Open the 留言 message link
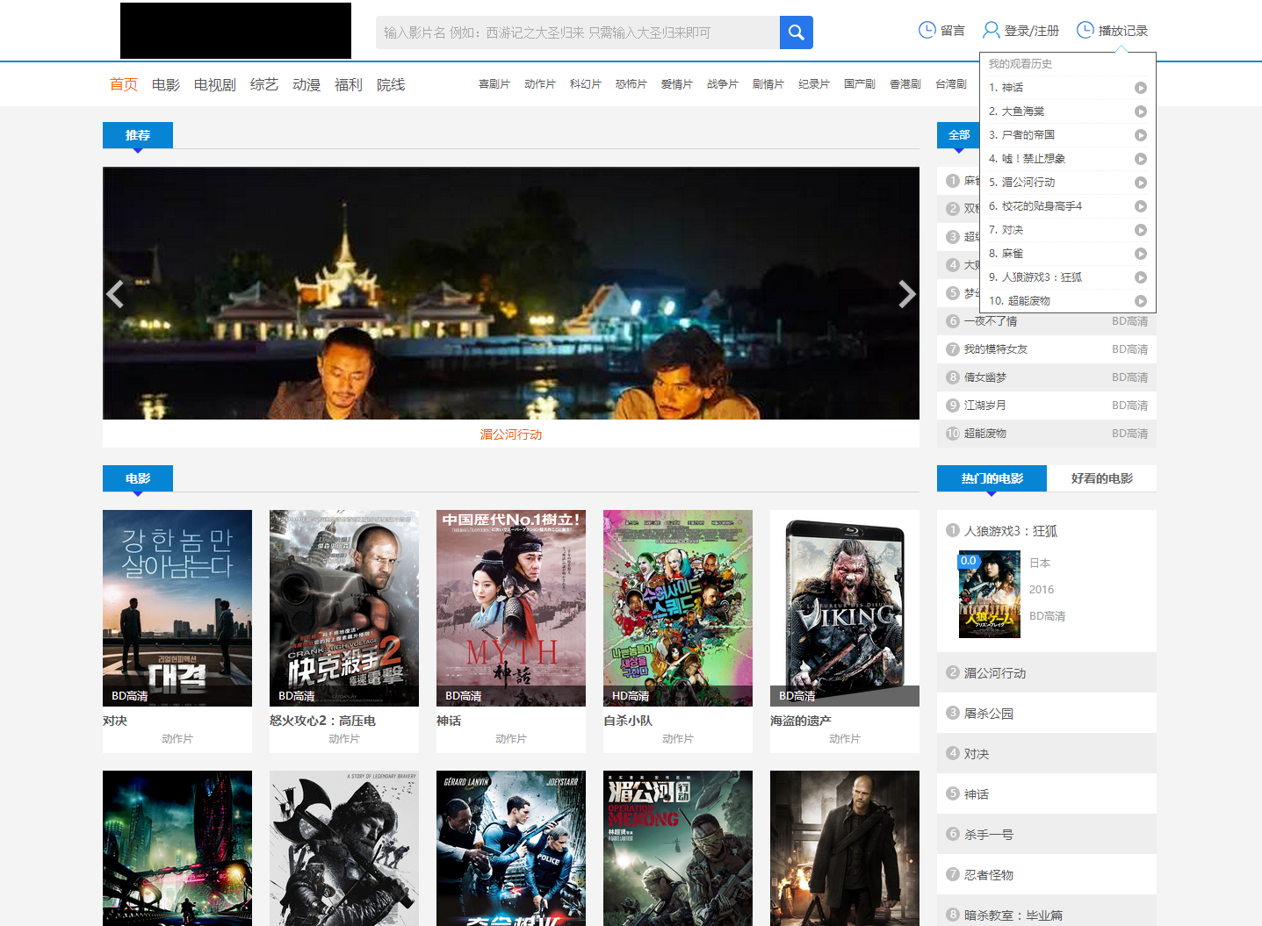This screenshot has width=1262, height=926. coord(941,31)
